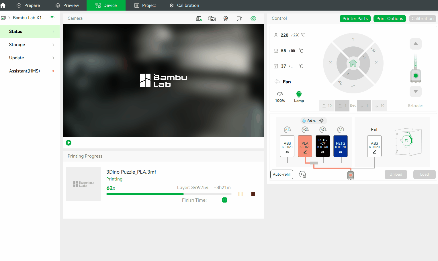Switch to the Preview tab
The width and height of the screenshot is (438, 261).
point(67,5)
